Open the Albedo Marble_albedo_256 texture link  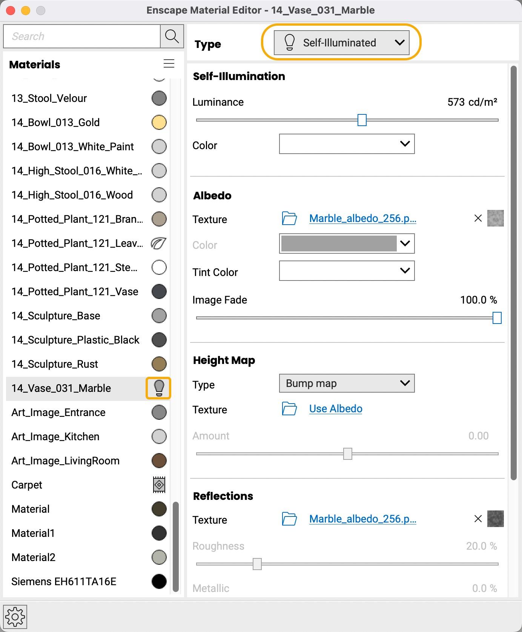(362, 219)
